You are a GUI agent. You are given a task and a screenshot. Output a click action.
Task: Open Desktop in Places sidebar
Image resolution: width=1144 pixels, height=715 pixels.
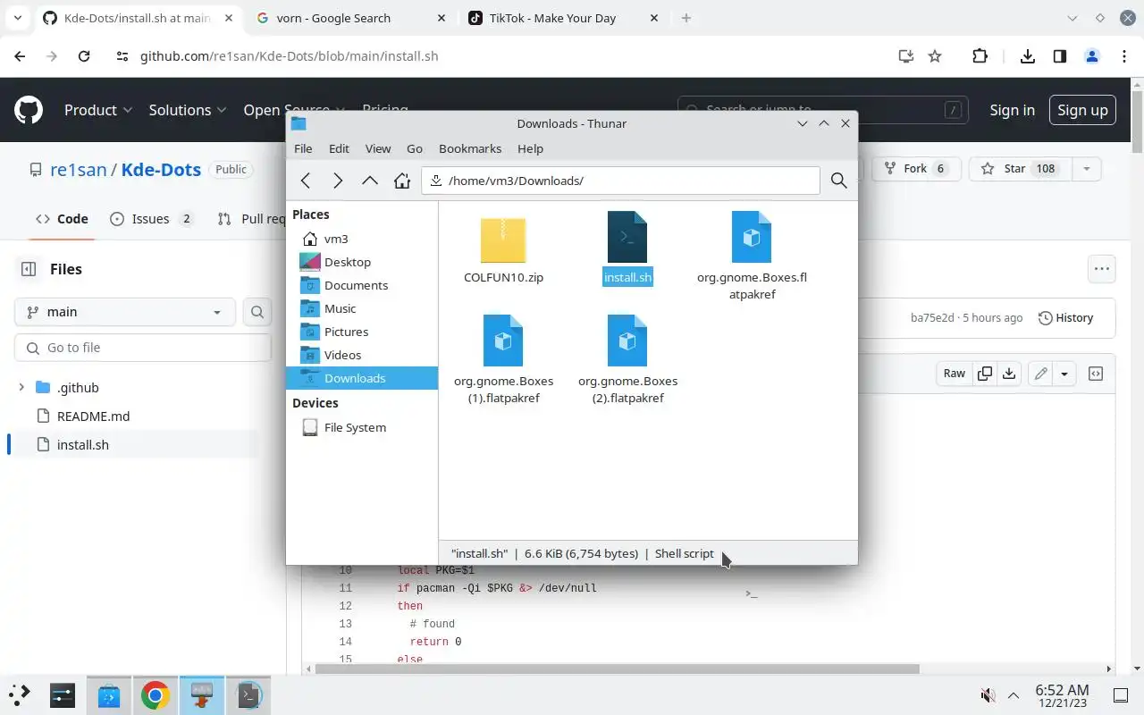click(x=362, y=262)
